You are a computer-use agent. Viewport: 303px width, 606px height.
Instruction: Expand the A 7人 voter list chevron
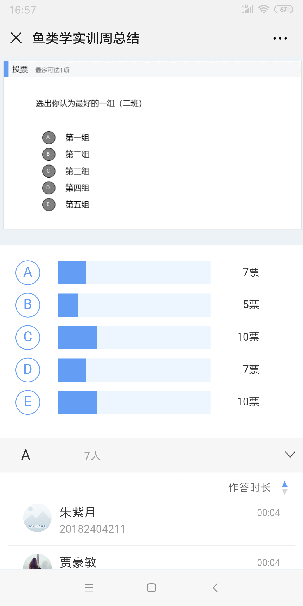[290, 454]
